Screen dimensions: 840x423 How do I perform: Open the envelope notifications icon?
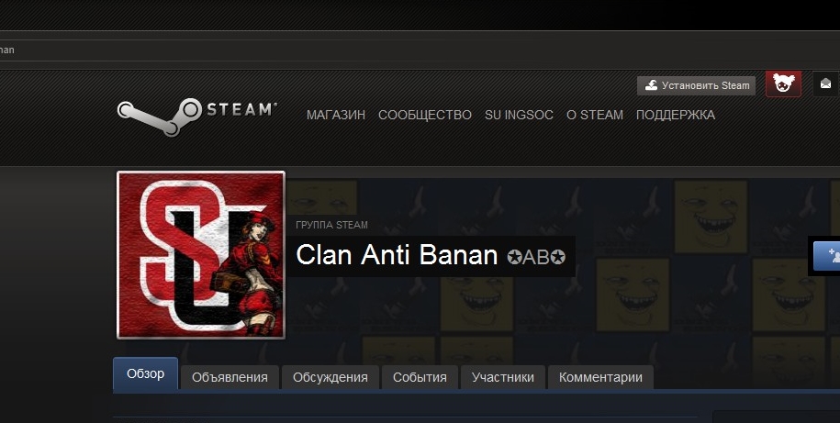(x=826, y=84)
